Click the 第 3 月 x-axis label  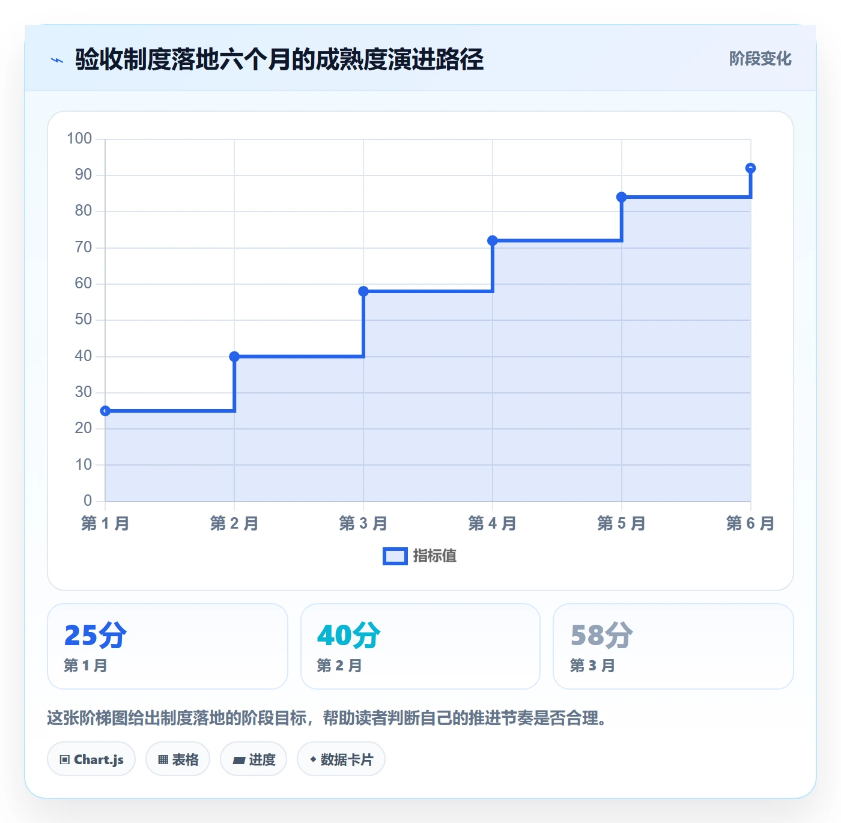click(363, 523)
